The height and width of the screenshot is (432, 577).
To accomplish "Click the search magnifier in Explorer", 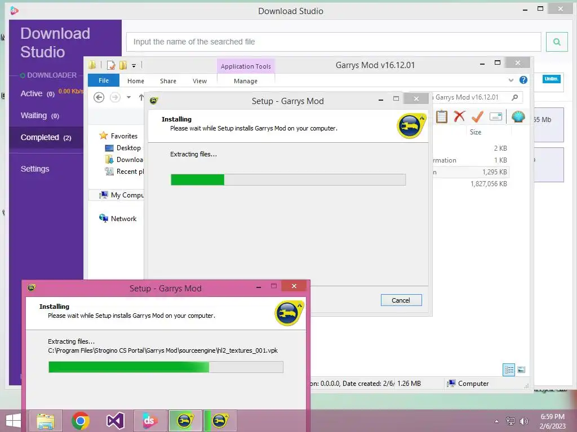I will click(x=515, y=97).
